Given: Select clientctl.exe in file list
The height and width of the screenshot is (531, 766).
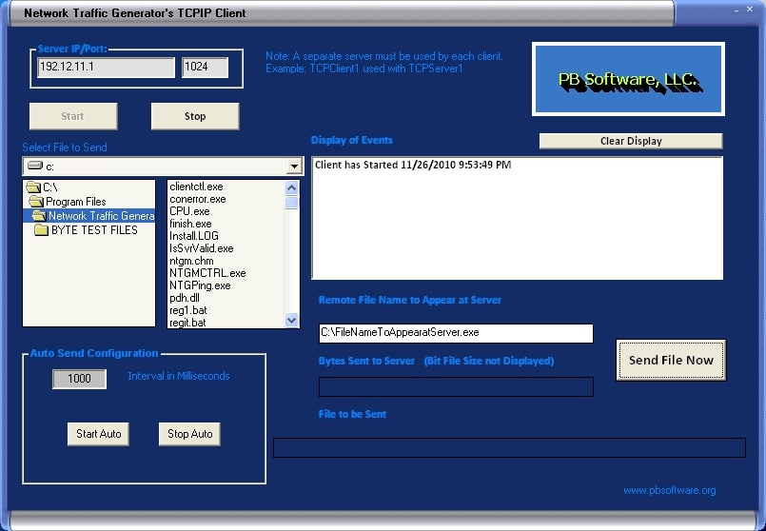Looking at the screenshot, I should [x=196, y=187].
